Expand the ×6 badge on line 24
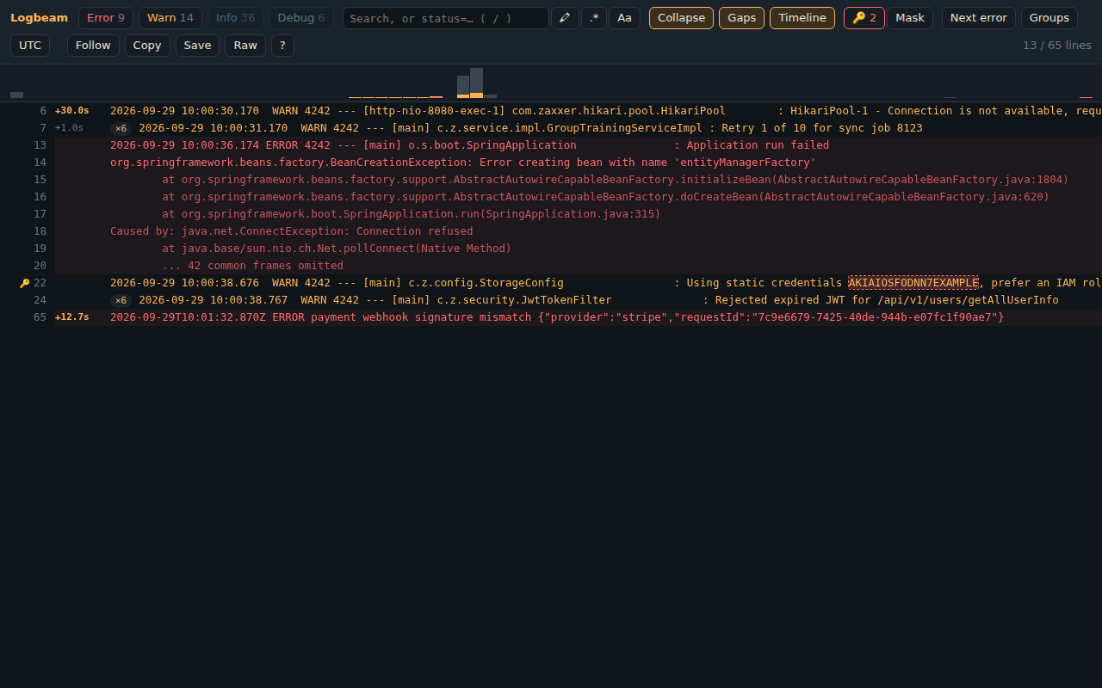Screen dimensions: 1102x688 [121, 300]
